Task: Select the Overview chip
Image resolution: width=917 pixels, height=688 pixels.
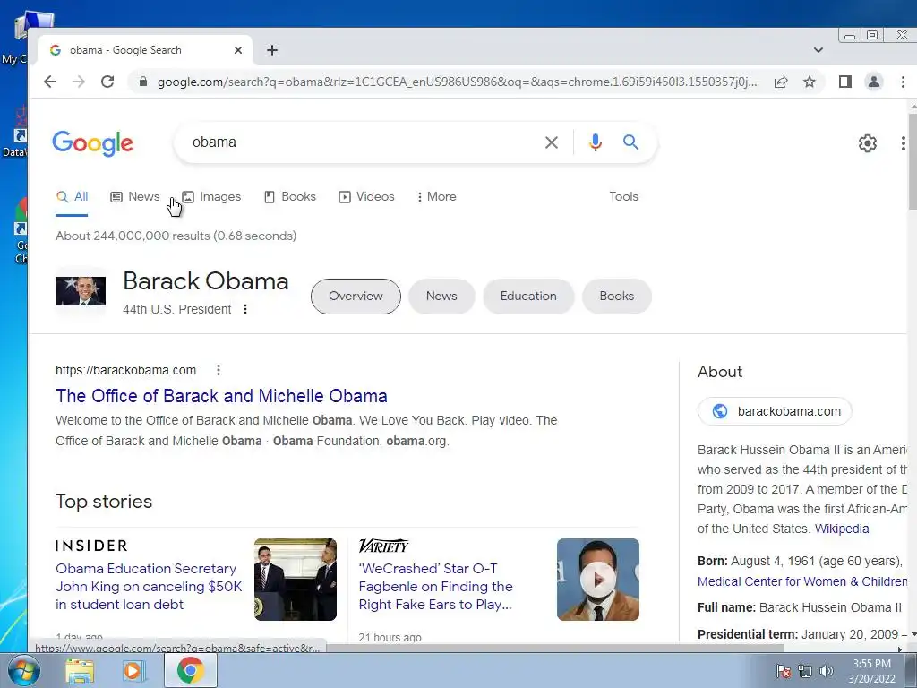Action: [356, 297]
